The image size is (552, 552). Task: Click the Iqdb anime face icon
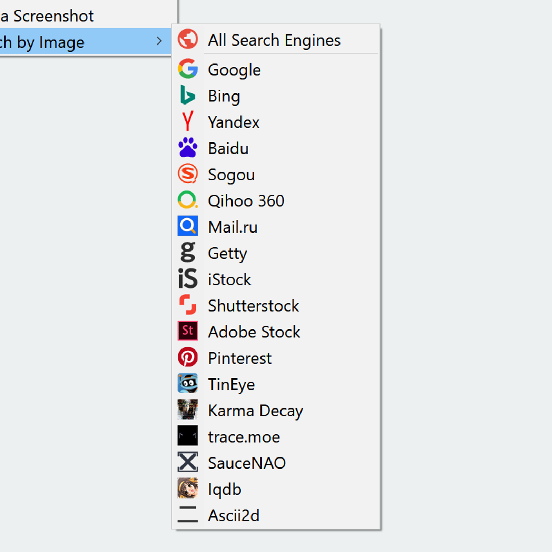(x=188, y=488)
